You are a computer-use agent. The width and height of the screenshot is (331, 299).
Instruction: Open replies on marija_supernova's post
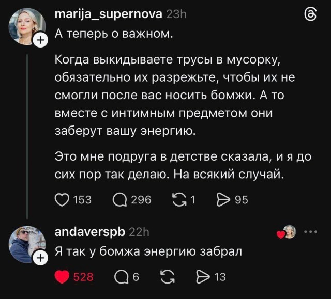119,199
